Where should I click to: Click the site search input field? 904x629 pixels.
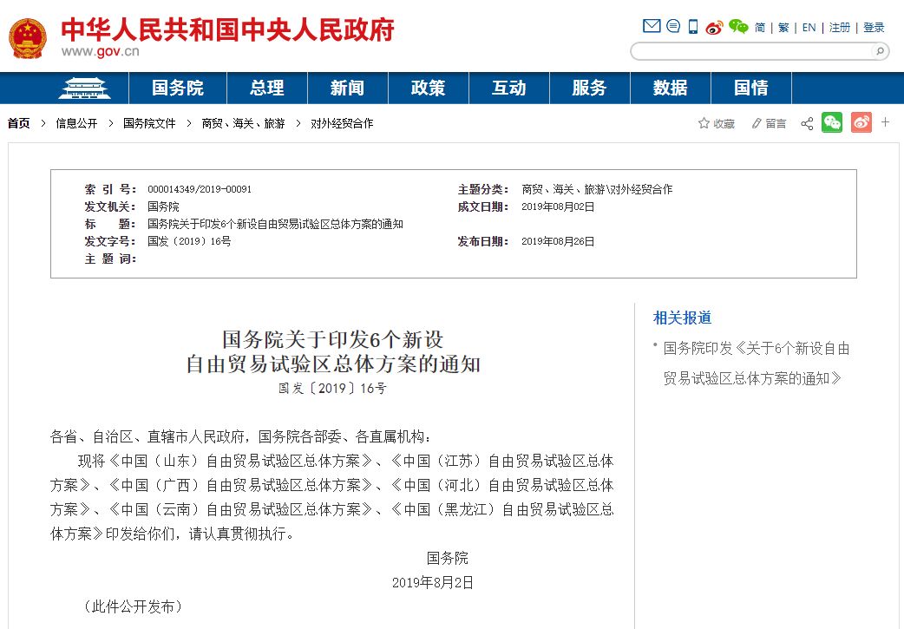click(x=752, y=51)
